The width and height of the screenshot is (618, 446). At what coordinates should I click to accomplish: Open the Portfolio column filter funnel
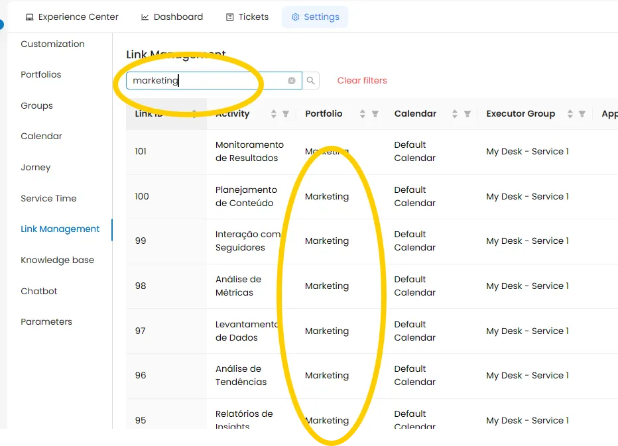pyautogui.click(x=375, y=114)
